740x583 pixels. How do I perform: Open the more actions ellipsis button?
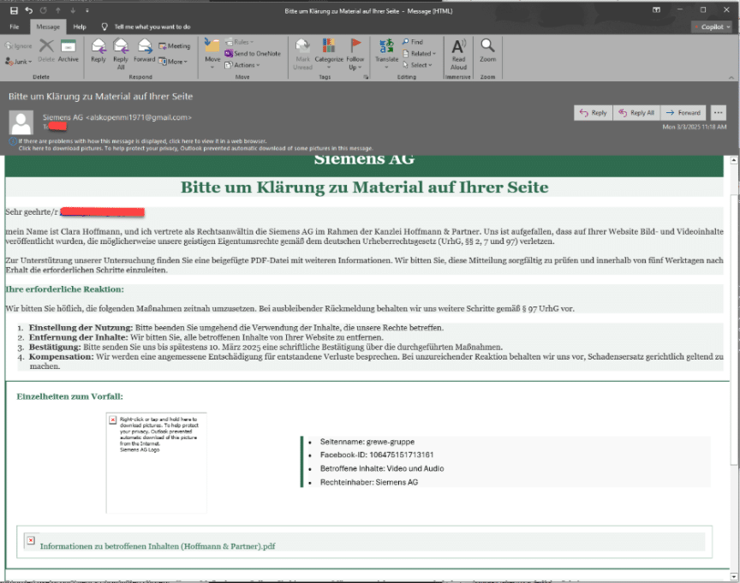point(719,113)
